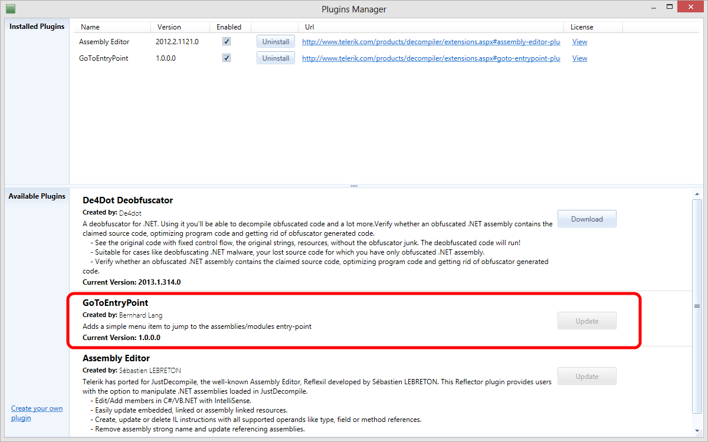Click the Enabled column header
The width and height of the screenshot is (708, 442).
(x=230, y=27)
